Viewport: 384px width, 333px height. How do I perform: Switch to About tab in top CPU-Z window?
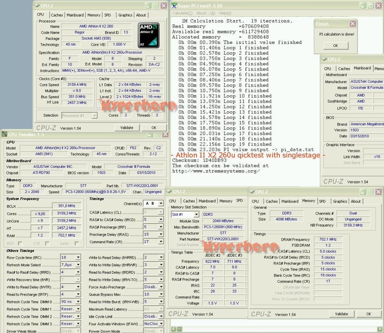pos(141,15)
